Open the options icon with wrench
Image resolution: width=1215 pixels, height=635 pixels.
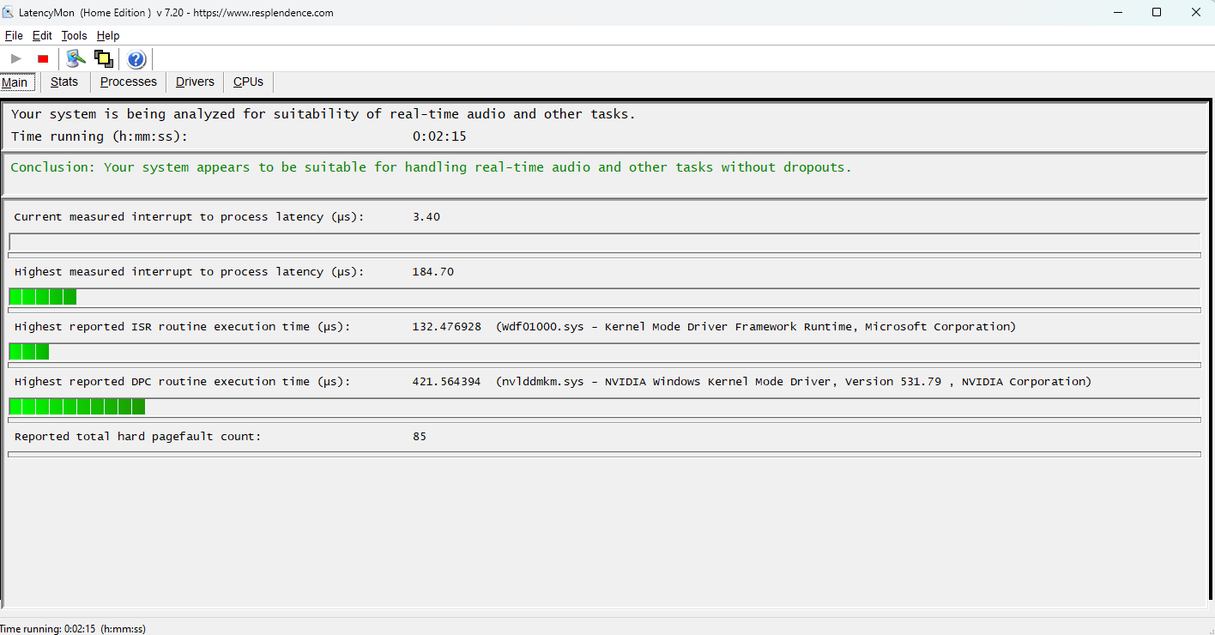point(76,58)
